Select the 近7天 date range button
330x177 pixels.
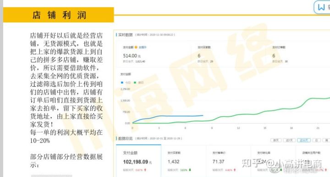[x=289, y=141]
